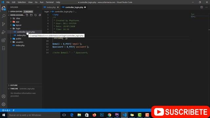The width and height of the screenshot is (210, 118).
Task: Click the lightning status bar icon
Action: (x=13, y=110)
